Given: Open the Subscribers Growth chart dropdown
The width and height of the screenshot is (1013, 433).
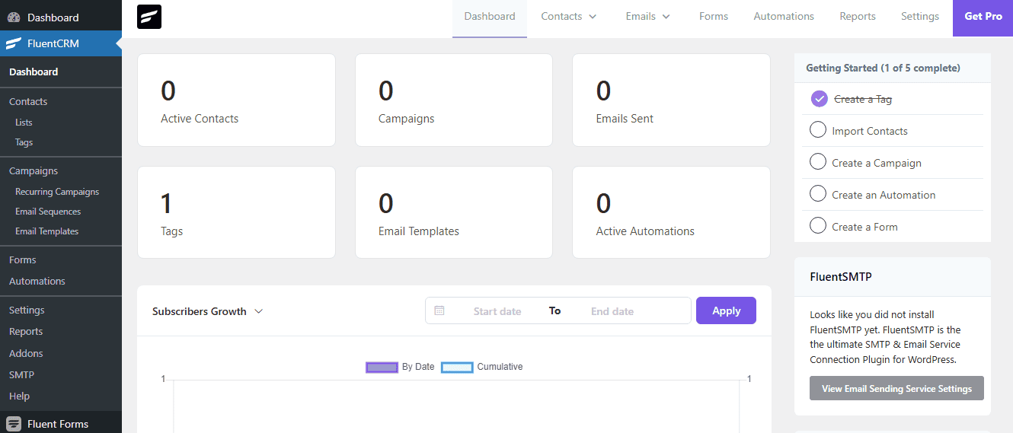Looking at the screenshot, I should pos(207,311).
